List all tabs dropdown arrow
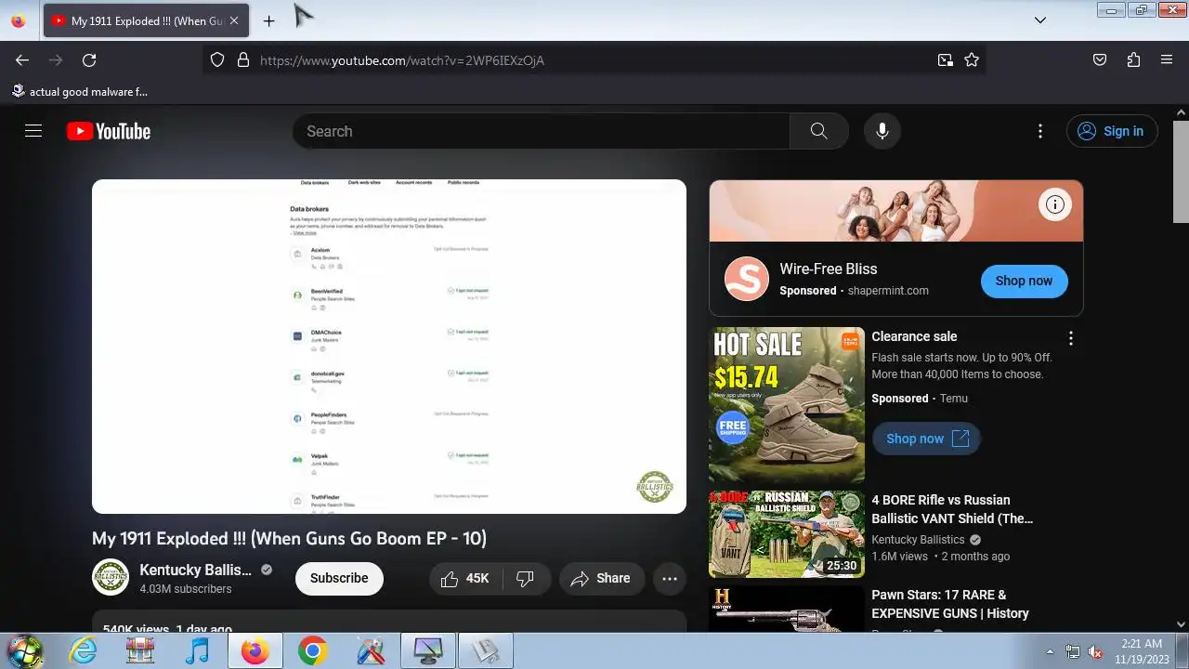Image resolution: width=1189 pixels, height=669 pixels. (x=1040, y=20)
